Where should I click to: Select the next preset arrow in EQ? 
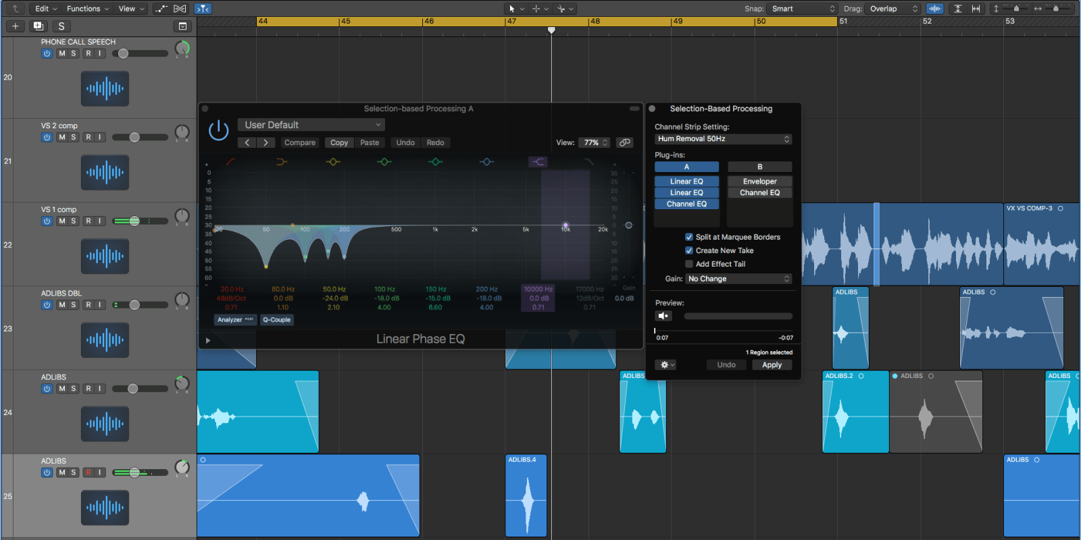[266, 142]
